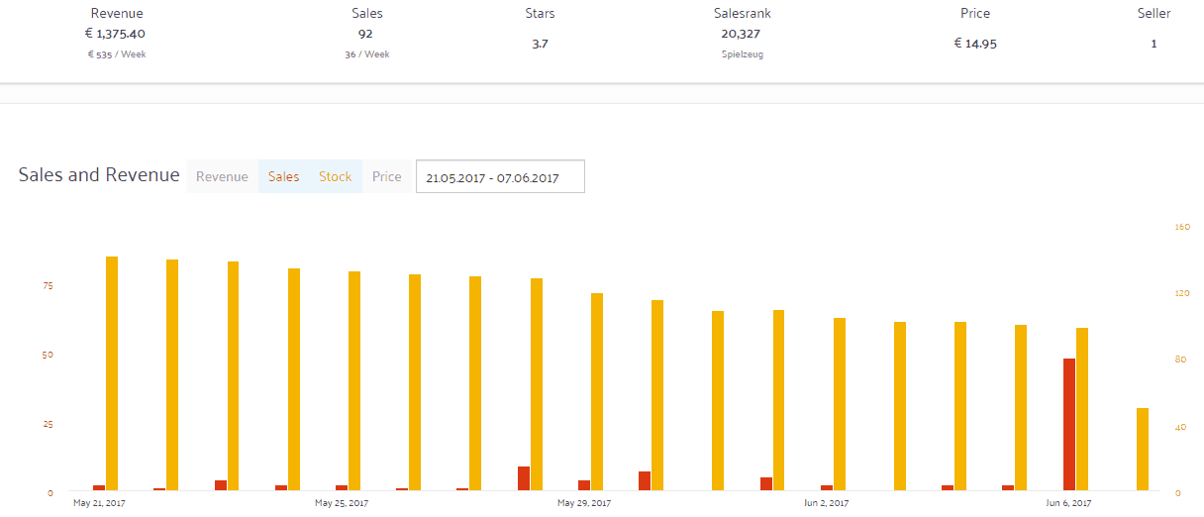This screenshot has height=517, width=1204.
Task: Click the Spielzeug category label
Action: click(x=742, y=54)
